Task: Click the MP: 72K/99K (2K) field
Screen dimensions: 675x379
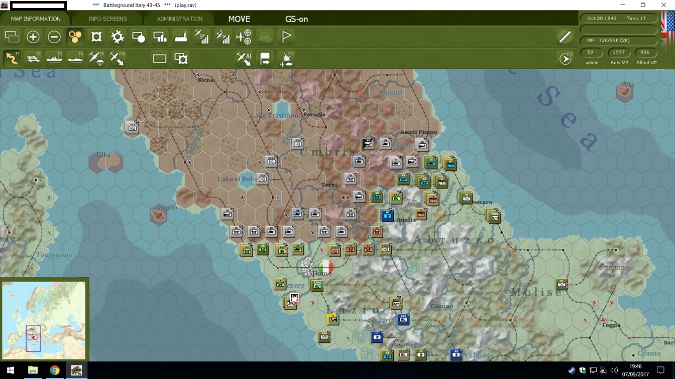Action: [619, 40]
